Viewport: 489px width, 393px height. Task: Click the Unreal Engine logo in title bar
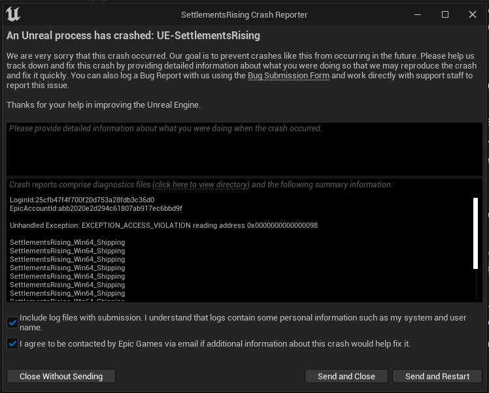[x=13, y=14]
